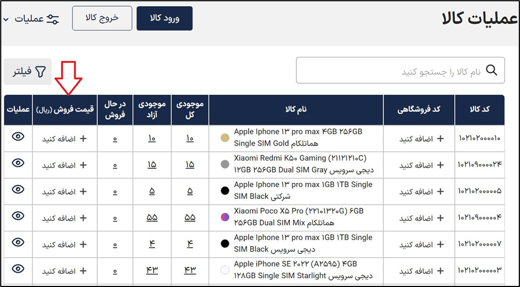The width and height of the screenshot is (520, 287).
Task: Add store code for product 1021020000005
Action: (422, 192)
